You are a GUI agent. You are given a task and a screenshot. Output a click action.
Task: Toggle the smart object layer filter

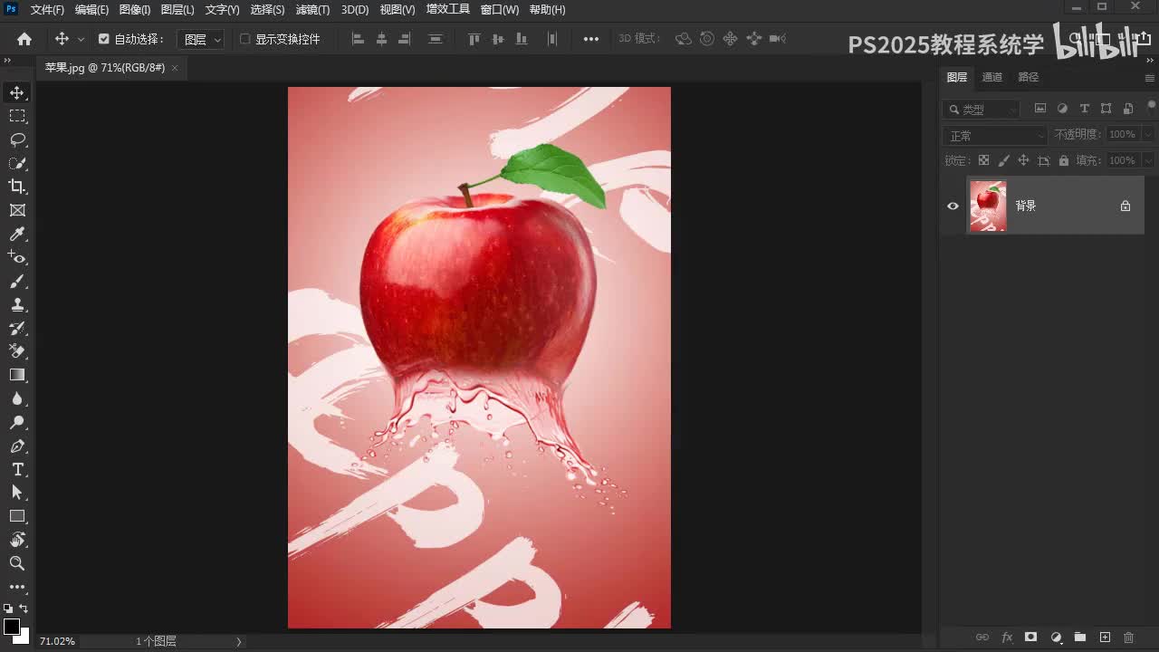tap(1128, 109)
